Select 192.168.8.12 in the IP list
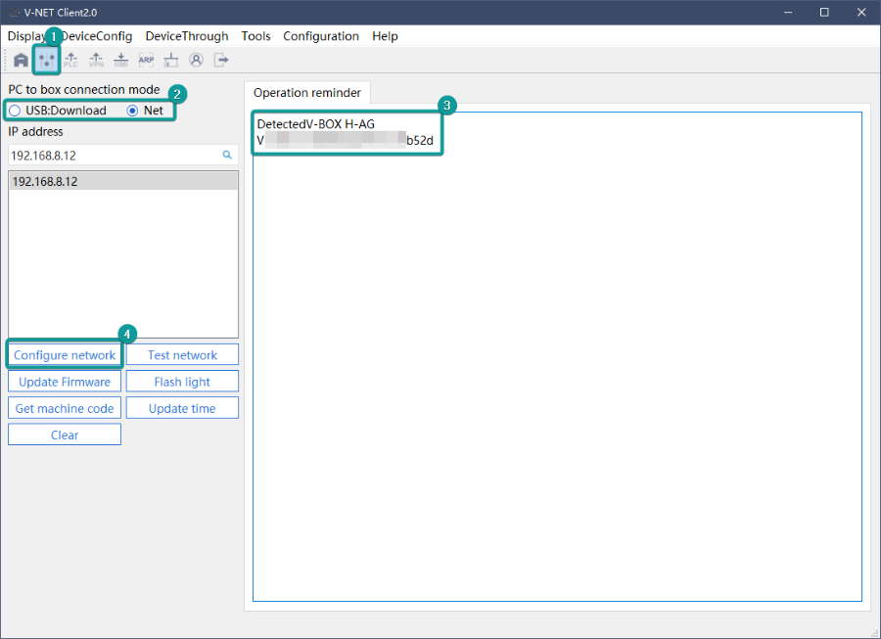 (x=123, y=181)
